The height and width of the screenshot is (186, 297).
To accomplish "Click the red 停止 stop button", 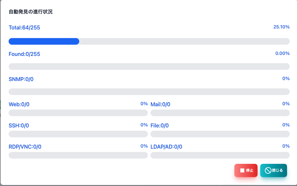I will point(246,170).
